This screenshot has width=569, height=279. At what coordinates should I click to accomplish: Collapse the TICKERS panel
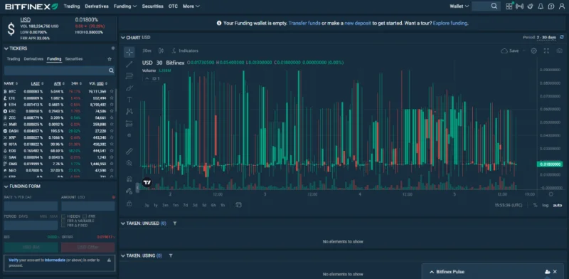pyautogui.click(x=6, y=48)
